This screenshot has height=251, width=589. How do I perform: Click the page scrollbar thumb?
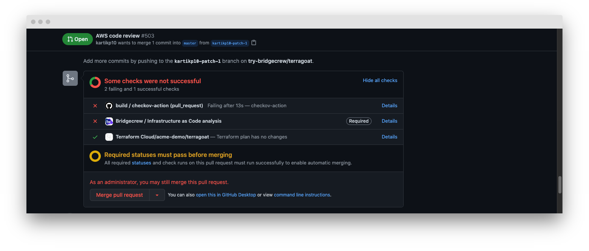560,185
